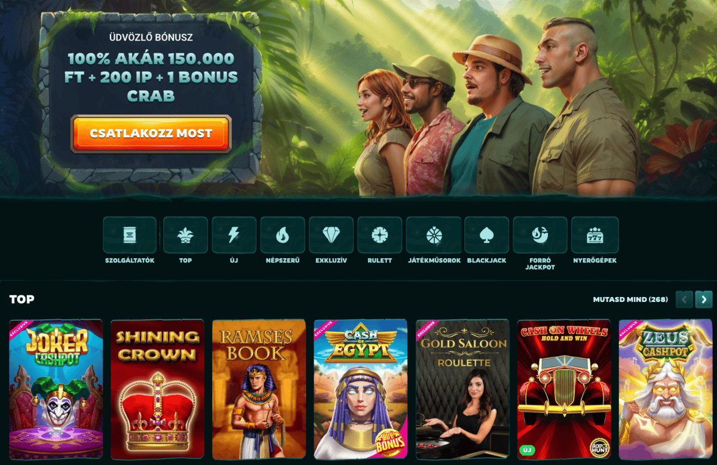This screenshot has height=465, width=717.
Task: Go back with the left carousel arrow
Action: click(x=684, y=299)
